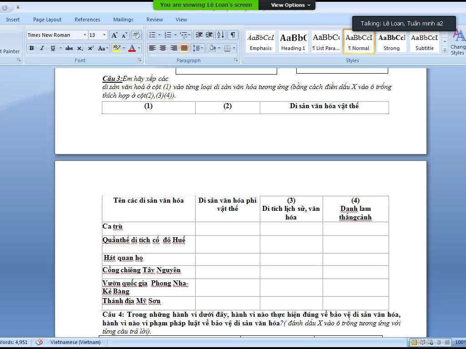Image resolution: width=466 pixels, height=349 pixels.
Task: Switch to the Mailings tab
Action: tap(123, 20)
